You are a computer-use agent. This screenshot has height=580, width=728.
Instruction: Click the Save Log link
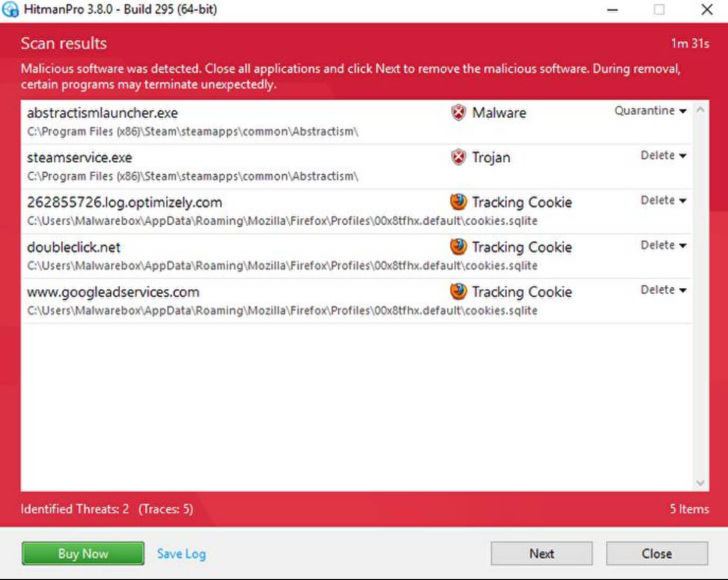(181, 553)
